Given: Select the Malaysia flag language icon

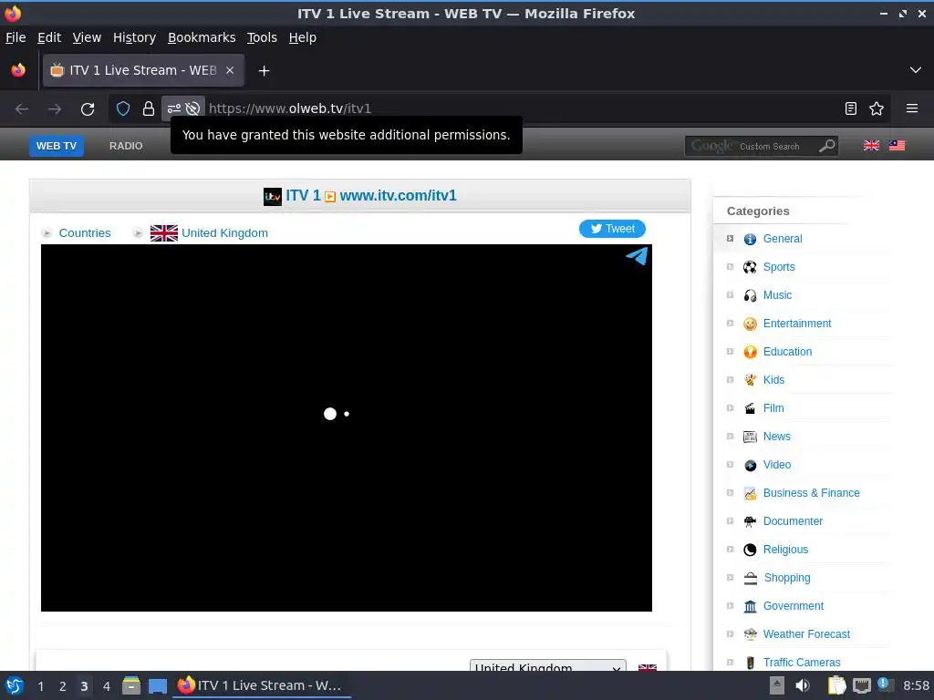Looking at the screenshot, I should click(898, 145).
